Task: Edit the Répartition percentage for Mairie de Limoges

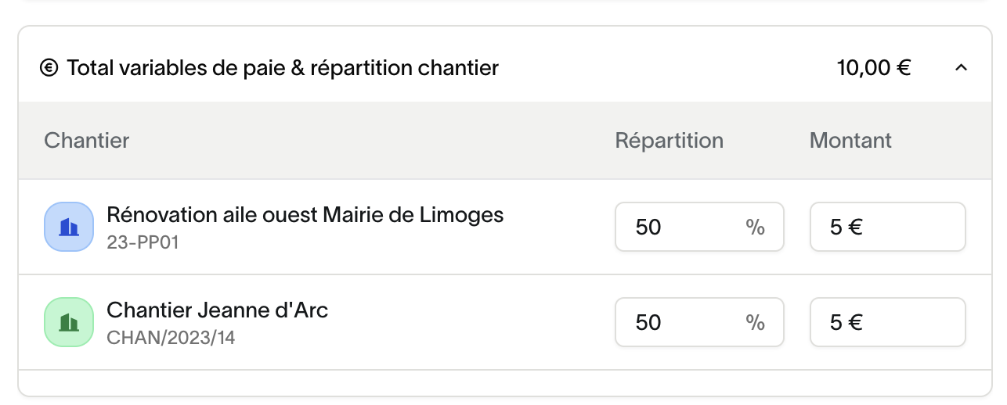Action: (681, 228)
